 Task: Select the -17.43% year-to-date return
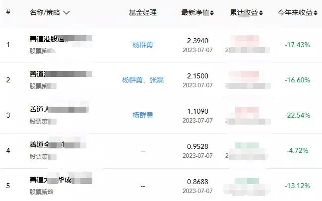point(297,45)
